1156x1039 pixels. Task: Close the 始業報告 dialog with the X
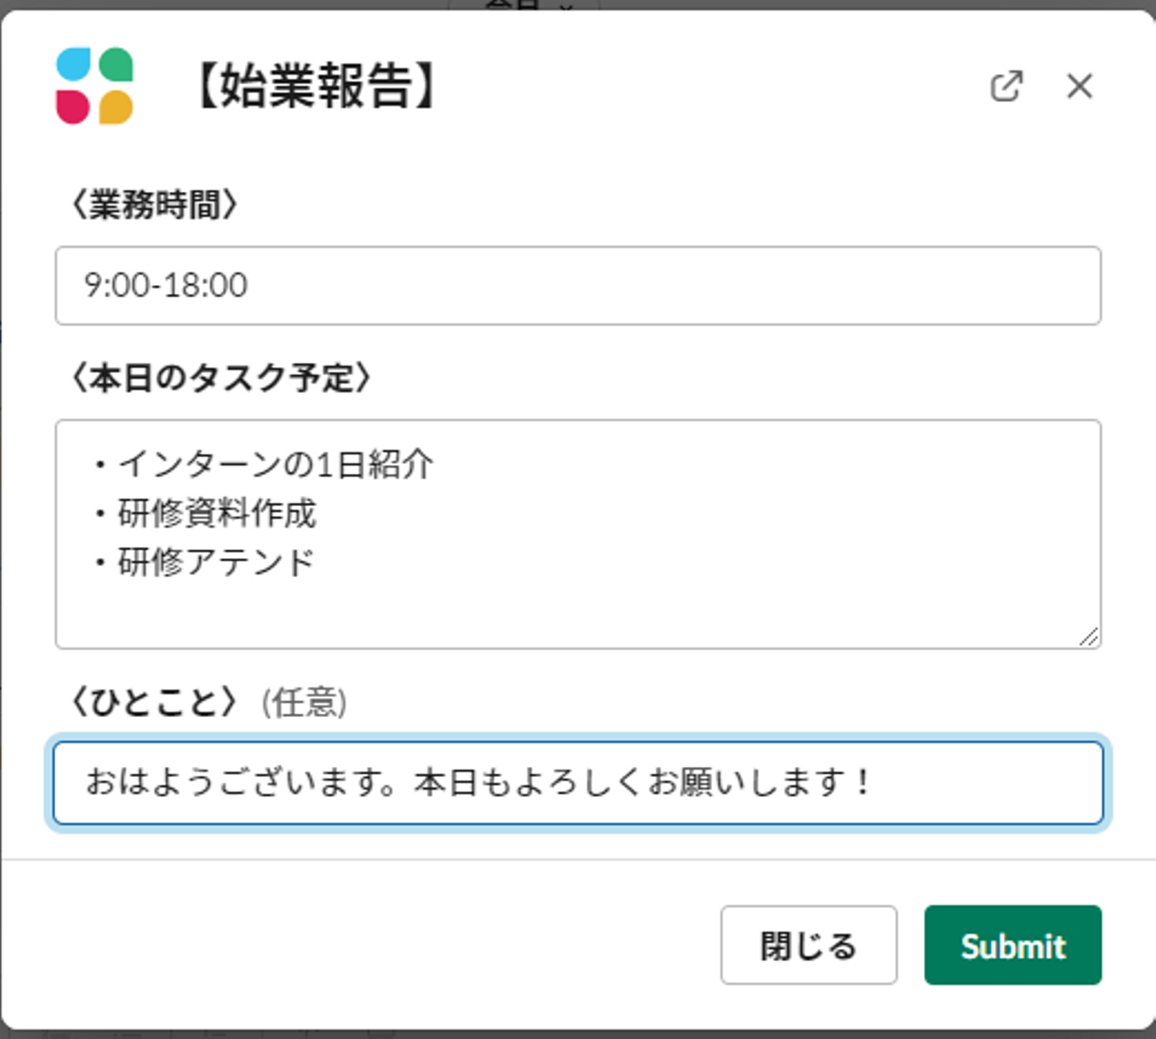(x=1079, y=86)
